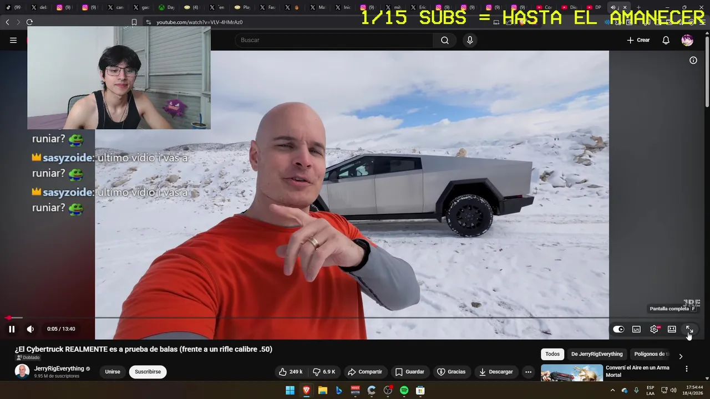Switch player to theater mode
Viewport: 710px width, 399px height.
click(x=672, y=329)
